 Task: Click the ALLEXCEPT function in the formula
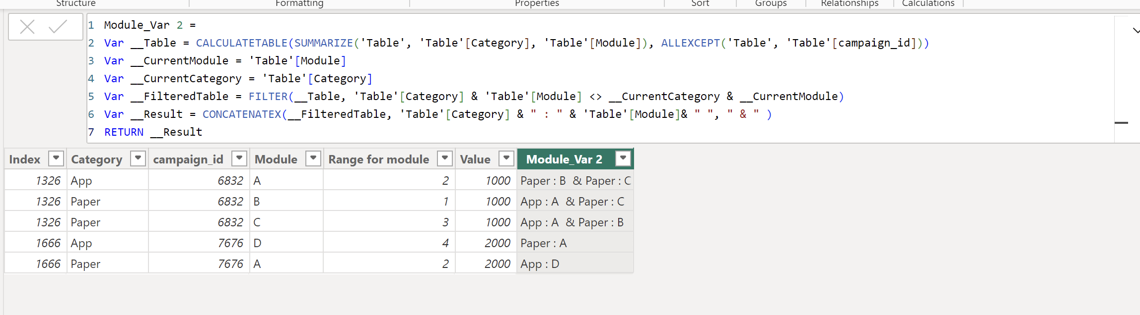690,43
